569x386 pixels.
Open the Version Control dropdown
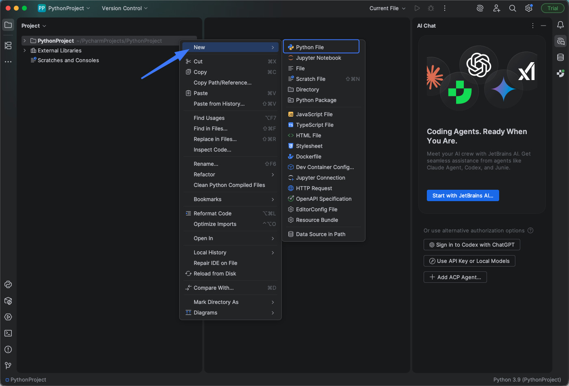pos(125,8)
